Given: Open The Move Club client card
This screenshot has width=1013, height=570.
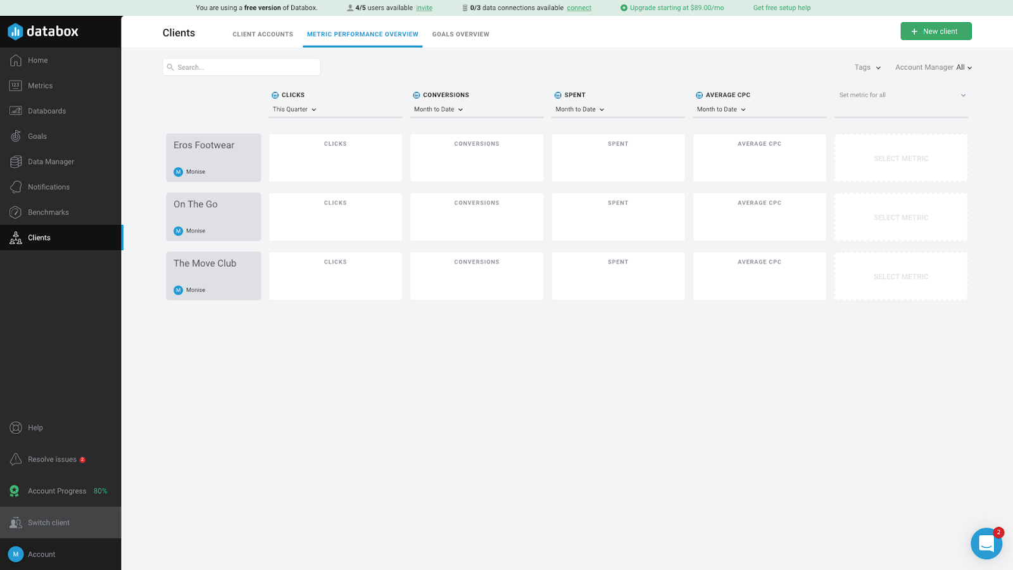Looking at the screenshot, I should [213, 276].
